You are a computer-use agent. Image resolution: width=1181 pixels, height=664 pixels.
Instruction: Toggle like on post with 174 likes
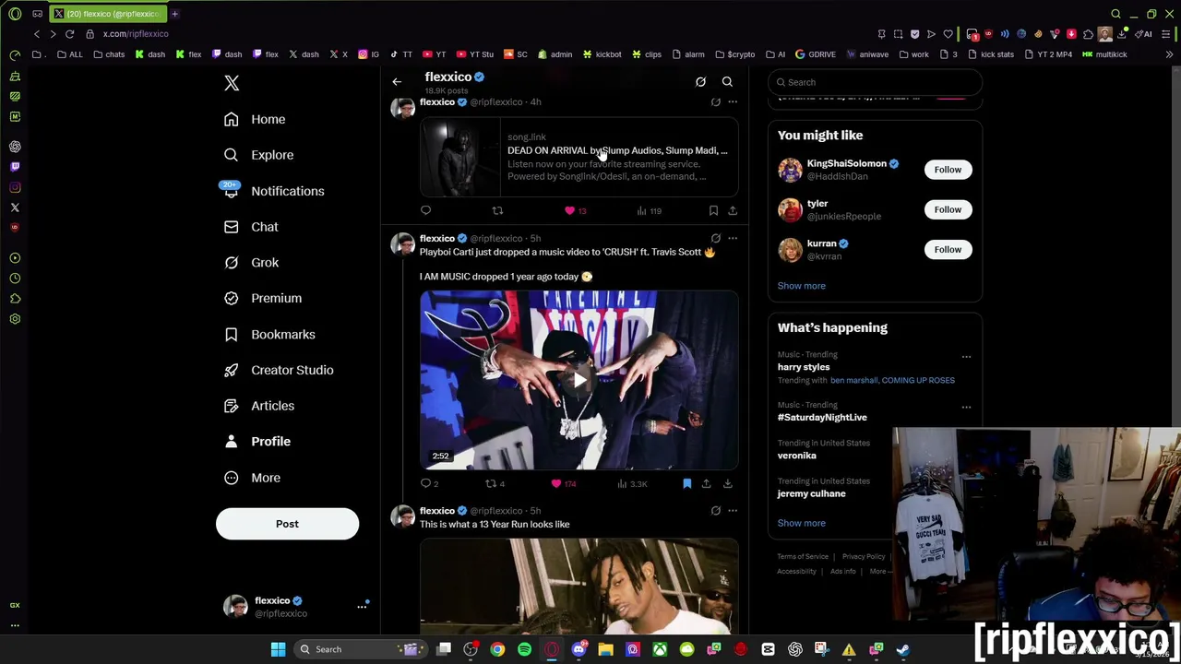(x=563, y=484)
